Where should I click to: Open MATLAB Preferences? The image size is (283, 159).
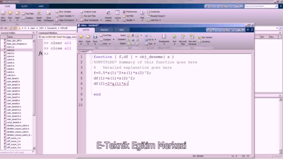click(130, 12)
